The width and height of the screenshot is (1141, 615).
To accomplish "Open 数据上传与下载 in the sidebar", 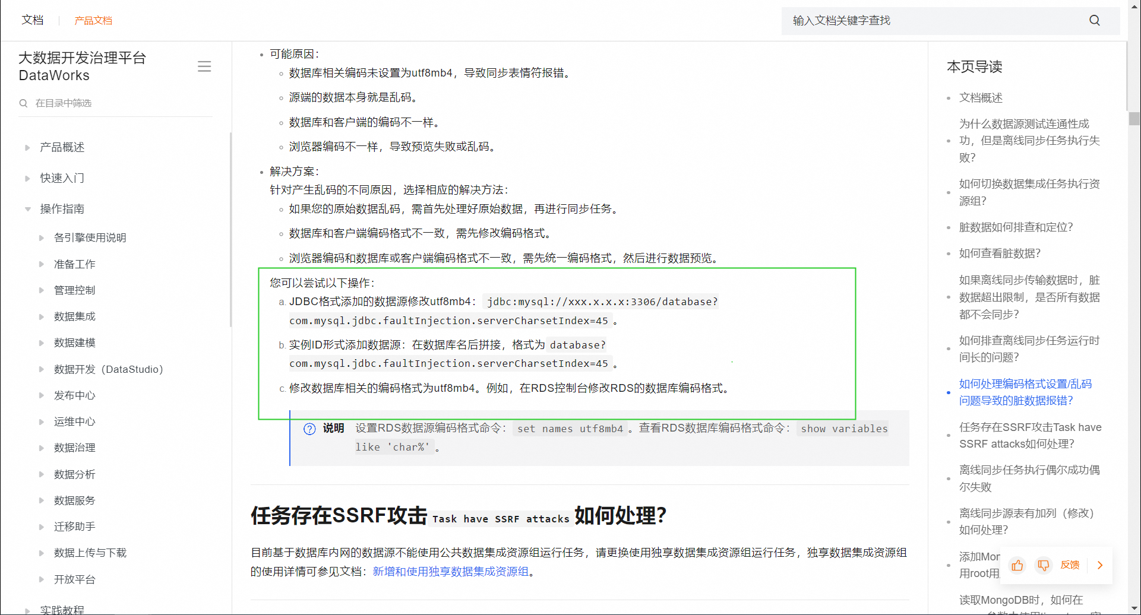I will [90, 553].
